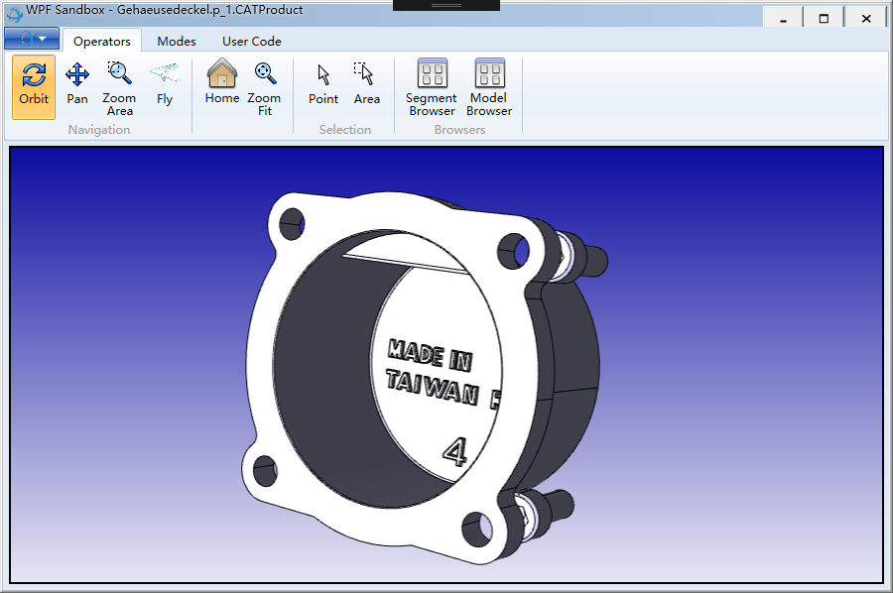Click Zoom Fit to fit model
Image resolution: width=893 pixels, height=593 pixels.
coord(264,87)
